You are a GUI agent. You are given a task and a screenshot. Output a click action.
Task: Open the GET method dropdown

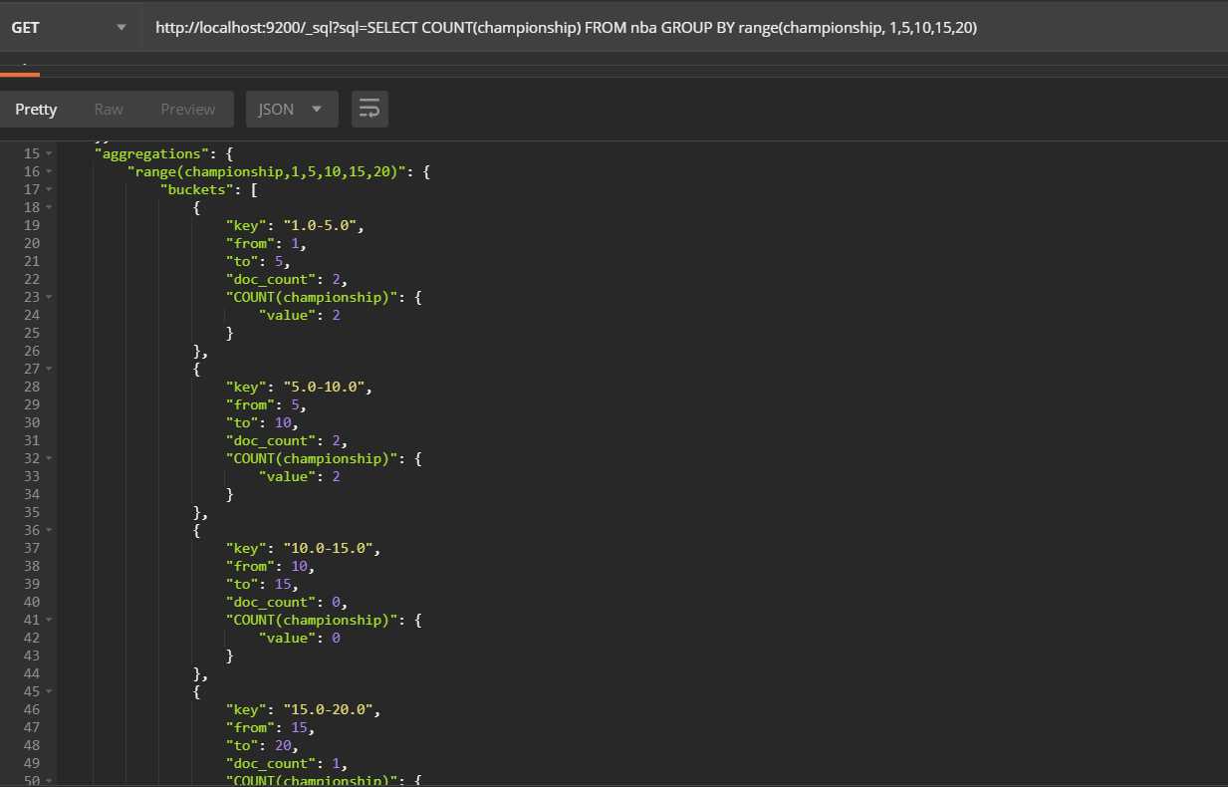tap(70, 27)
